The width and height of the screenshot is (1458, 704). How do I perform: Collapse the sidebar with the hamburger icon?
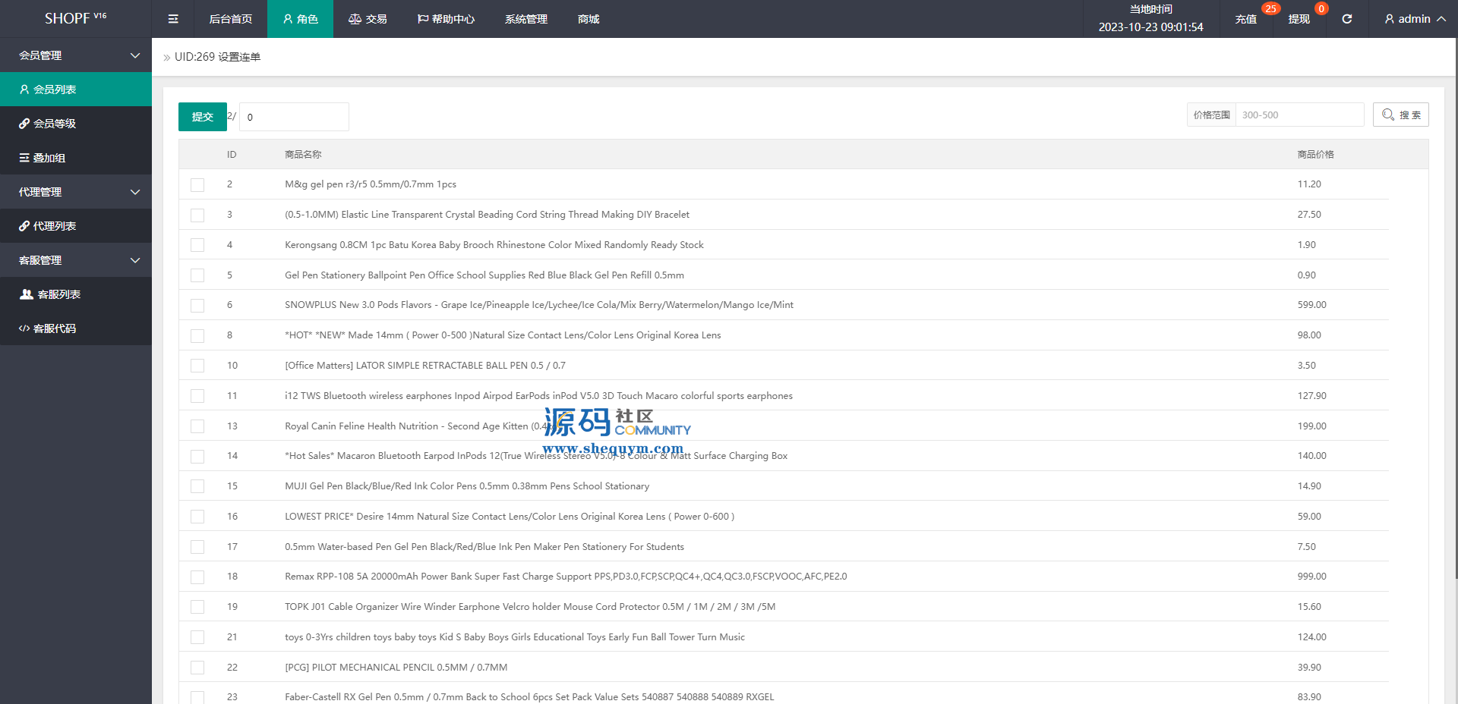(x=173, y=19)
